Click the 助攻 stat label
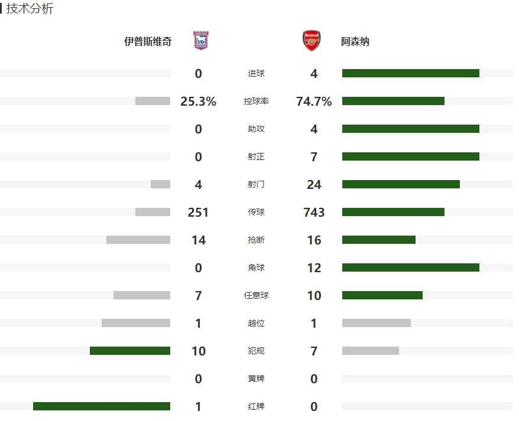The width and height of the screenshot is (519, 421). point(256,129)
